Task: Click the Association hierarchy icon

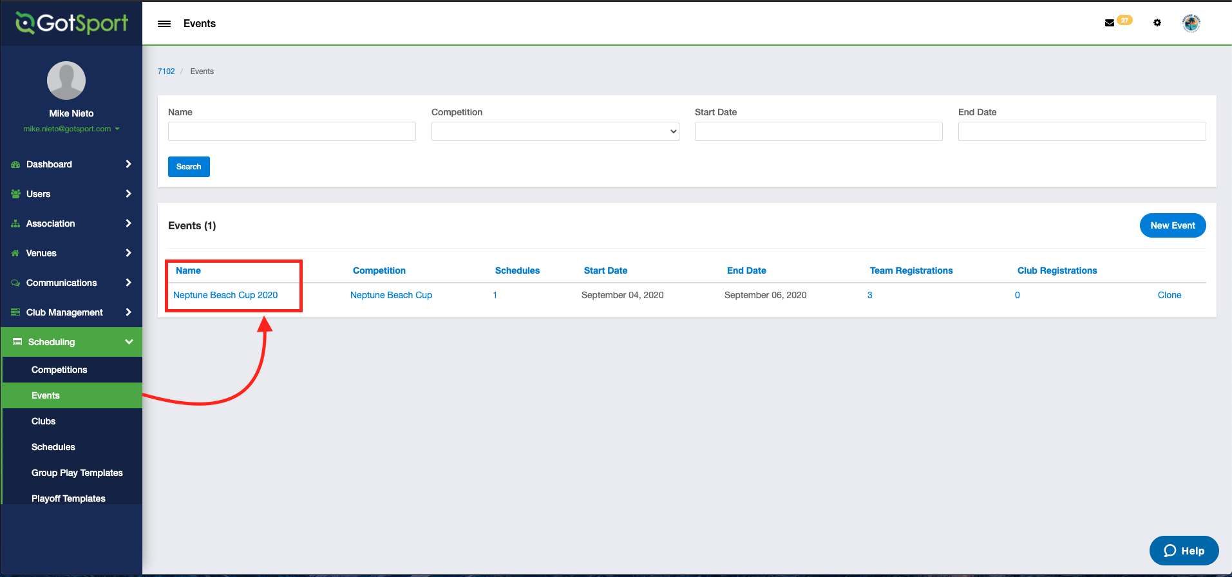Action: point(15,223)
